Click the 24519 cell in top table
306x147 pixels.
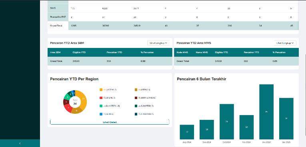click(x=137, y=26)
